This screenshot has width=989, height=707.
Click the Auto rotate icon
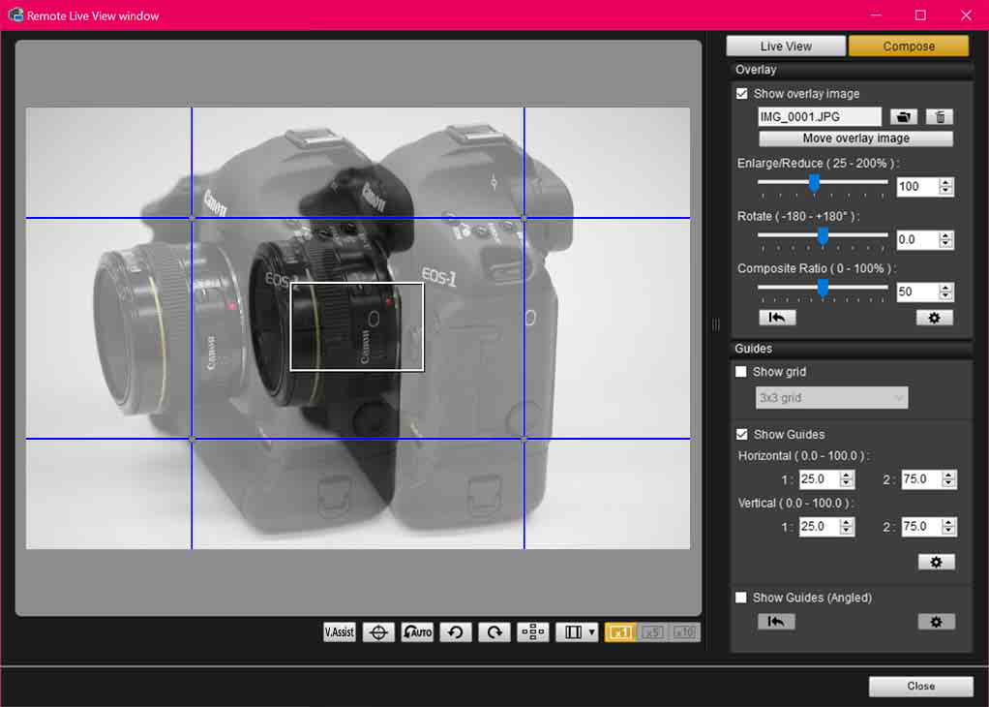(417, 631)
